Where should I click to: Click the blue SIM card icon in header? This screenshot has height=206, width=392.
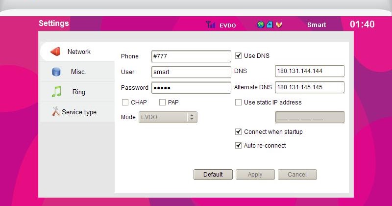tap(269, 25)
